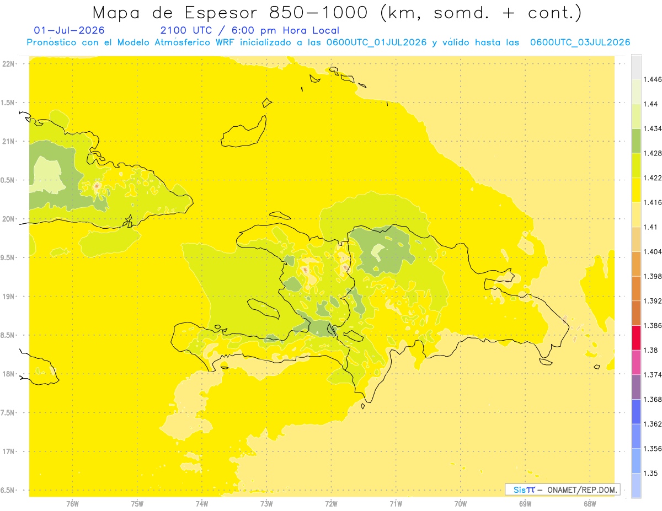Click the '6.5N' latitude axis label
662x511 pixels.
tap(7, 490)
